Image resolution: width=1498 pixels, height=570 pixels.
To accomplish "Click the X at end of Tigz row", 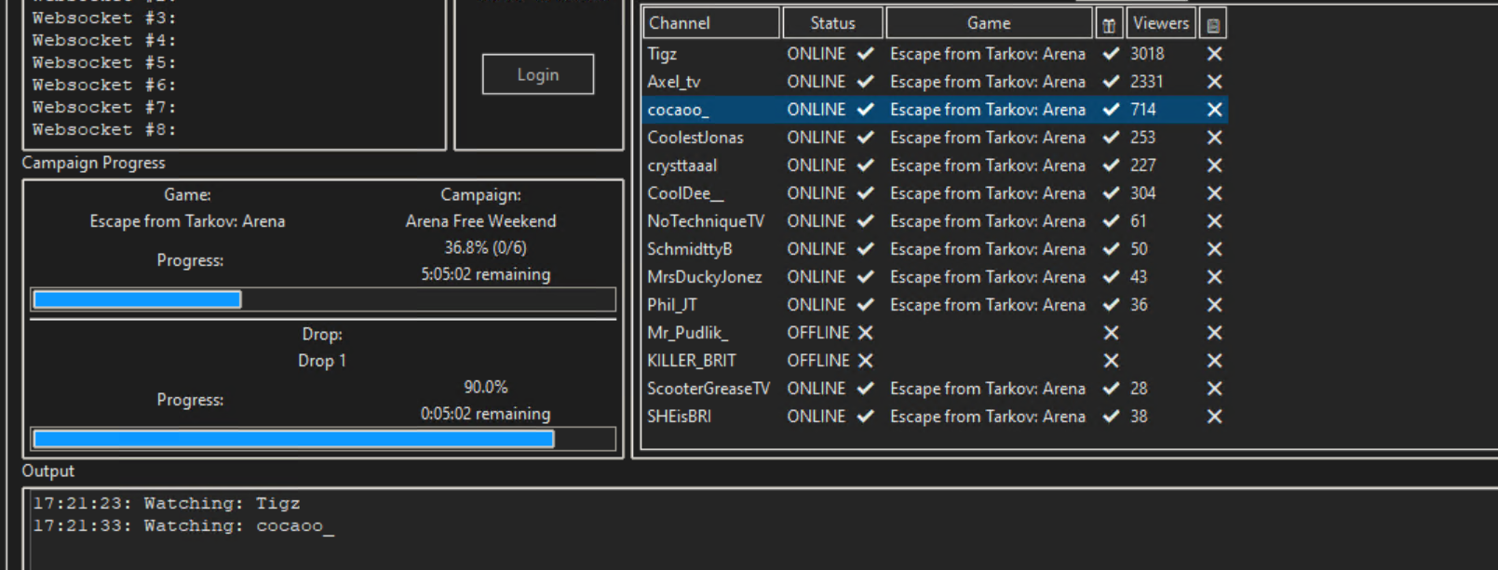I will (1214, 54).
